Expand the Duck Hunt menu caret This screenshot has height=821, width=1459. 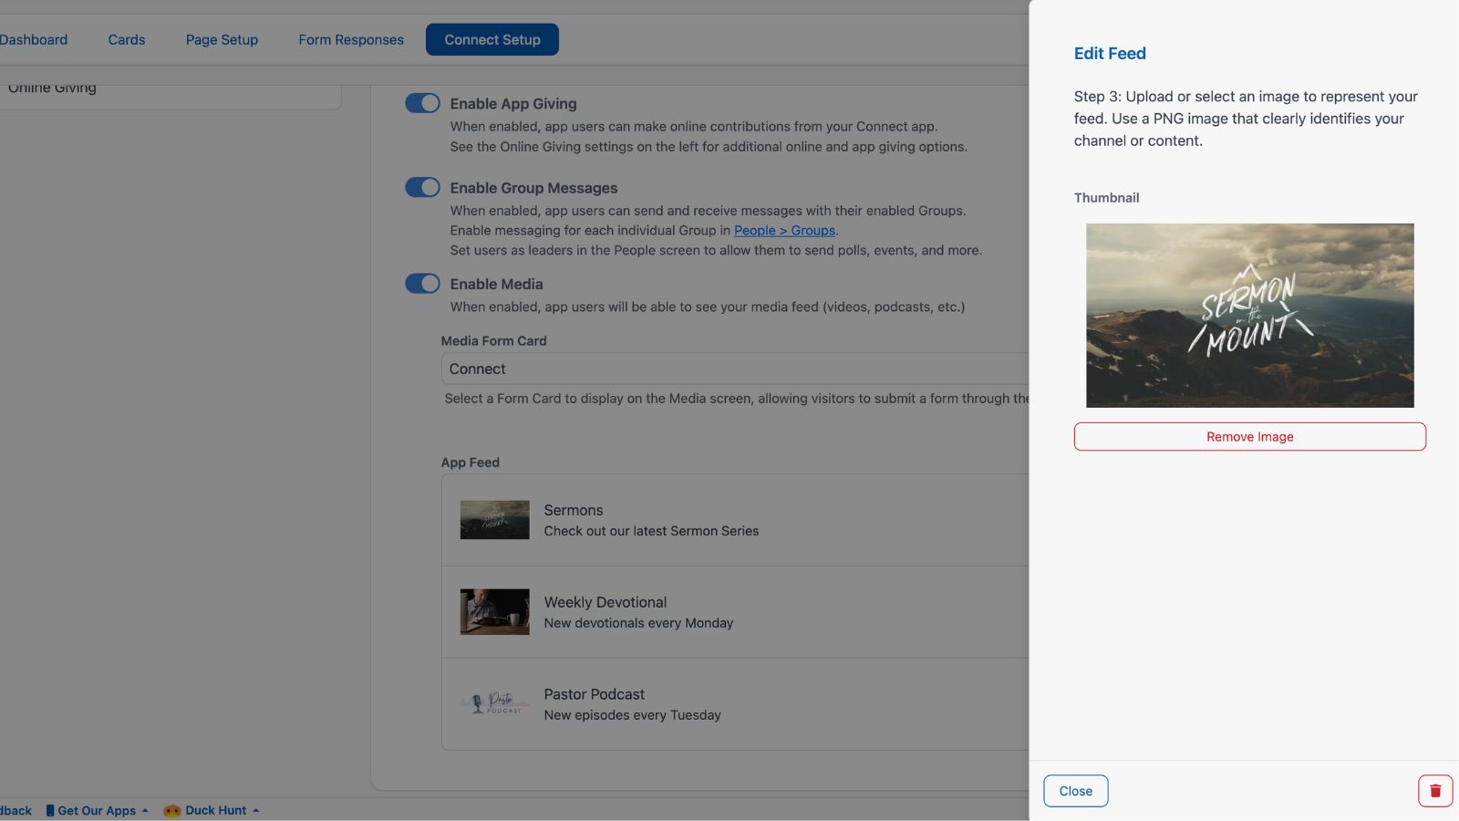point(256,810)
